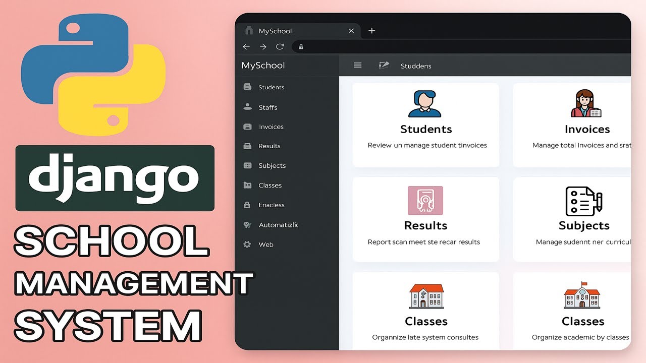646x363 pixels.
Task: Click 'Report scan meet ste recar results' text
Action: (424, 242)
